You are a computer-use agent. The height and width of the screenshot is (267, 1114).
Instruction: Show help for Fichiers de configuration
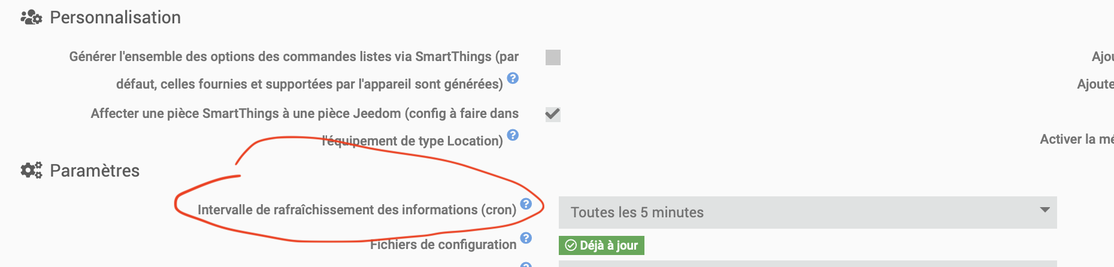526,238
